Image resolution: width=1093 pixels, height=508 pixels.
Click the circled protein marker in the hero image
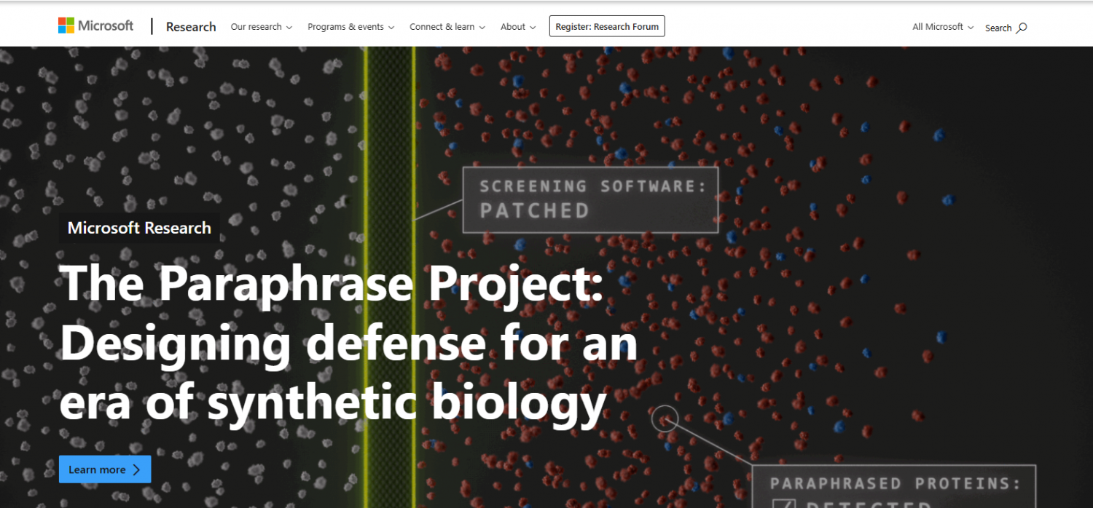[x=664, y=419]
